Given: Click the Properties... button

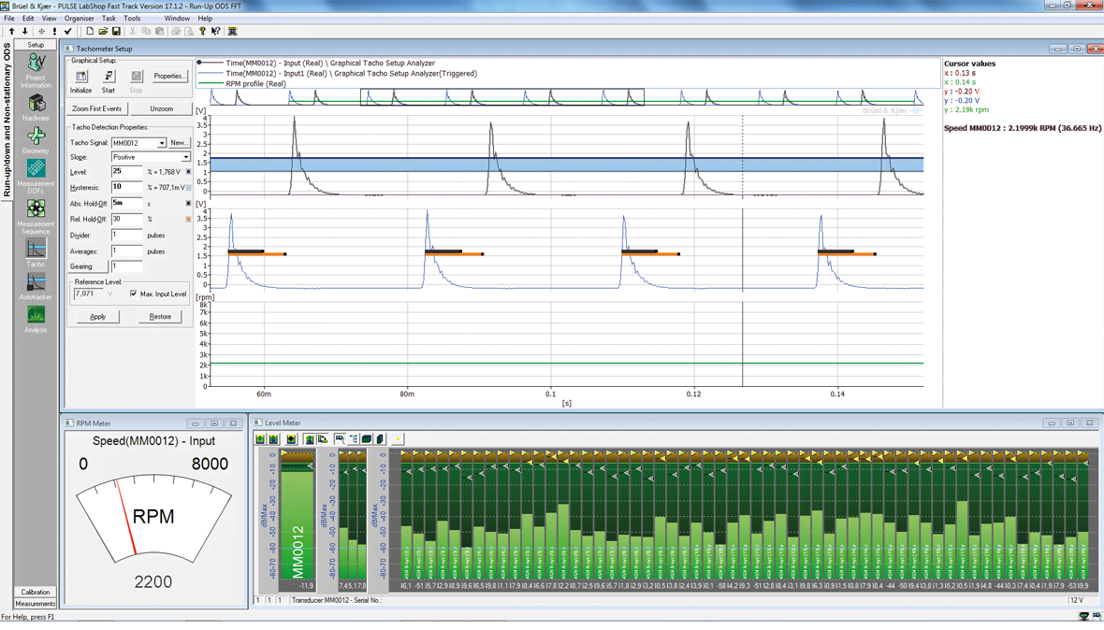Looking at the screenshot, I should click(x=169, y=76).
